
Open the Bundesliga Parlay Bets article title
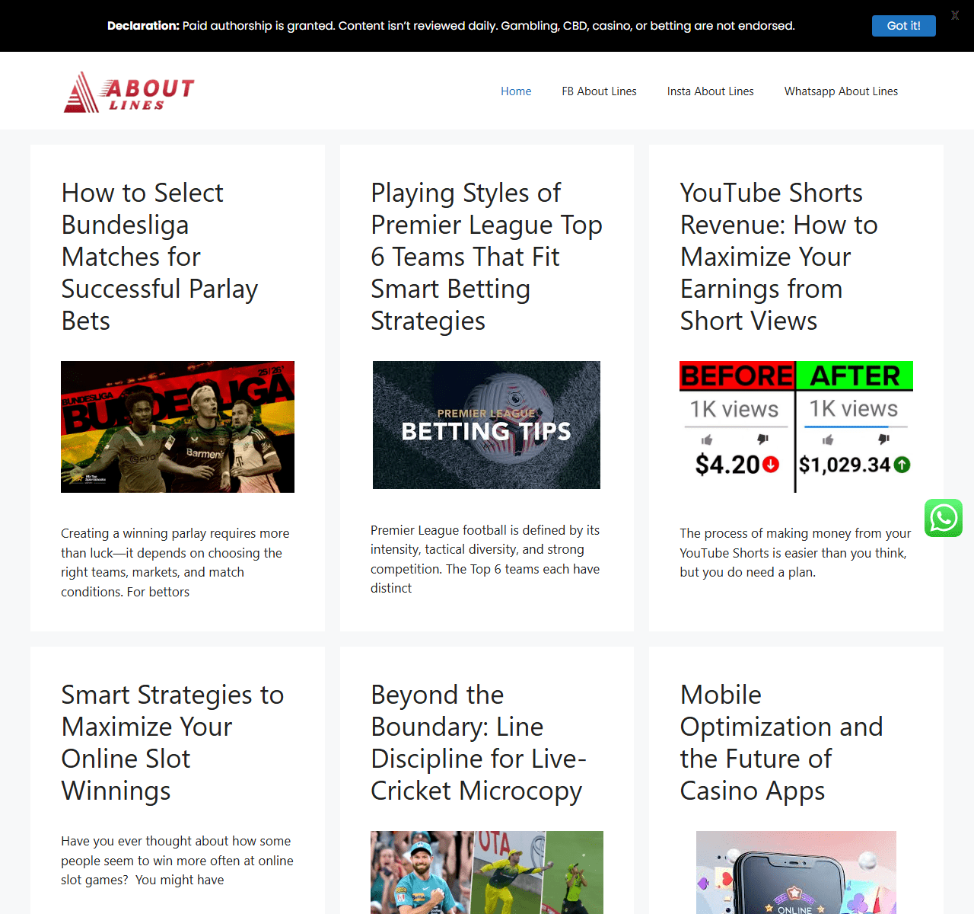(x=160, y=257)
